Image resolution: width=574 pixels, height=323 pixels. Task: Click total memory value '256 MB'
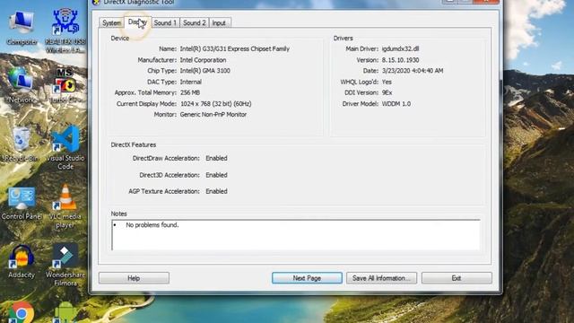[x=190, y=92]
